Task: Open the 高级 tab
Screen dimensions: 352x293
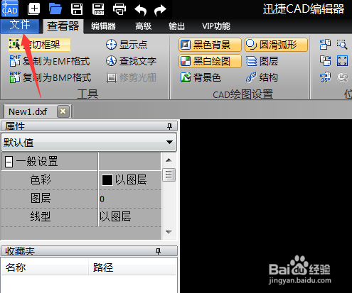Action: pyautogui.click(x=143, y=26)
